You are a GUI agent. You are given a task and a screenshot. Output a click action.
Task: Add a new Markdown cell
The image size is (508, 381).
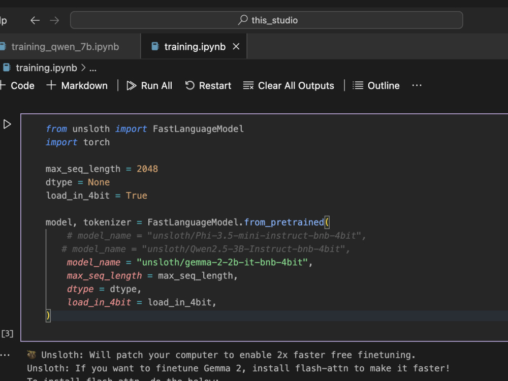[x=77, y=85]
